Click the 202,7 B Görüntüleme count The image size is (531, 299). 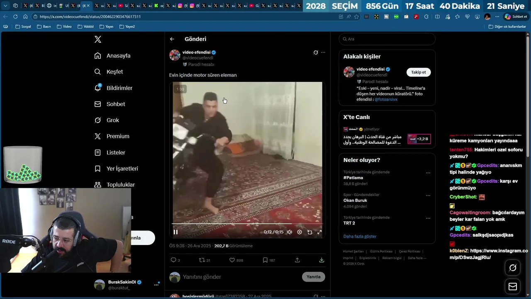[234, 246]
